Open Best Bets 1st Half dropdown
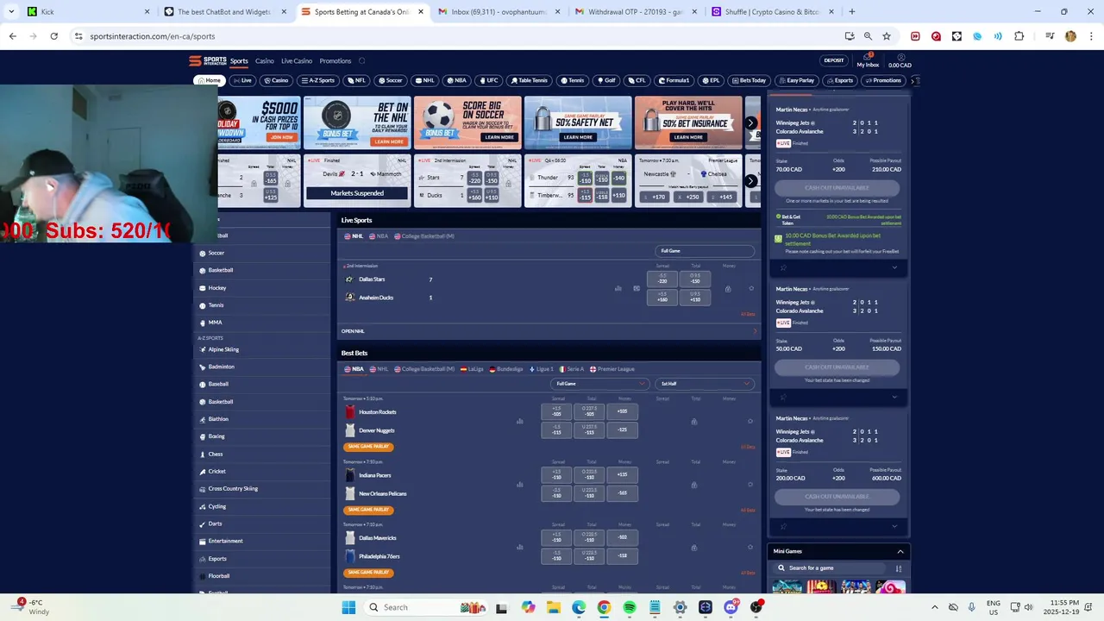Image resolution: width=1104 pixels, height=621 pixels. [x=706, y=384]
